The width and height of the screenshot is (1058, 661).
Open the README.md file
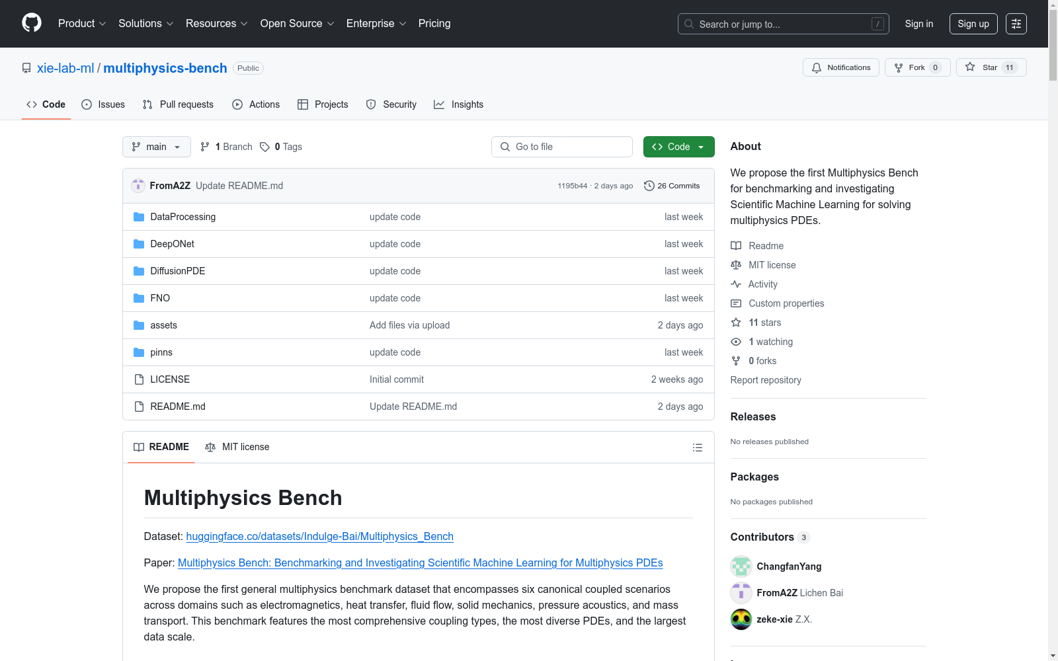pyautogui.click(x=178, y=407)
